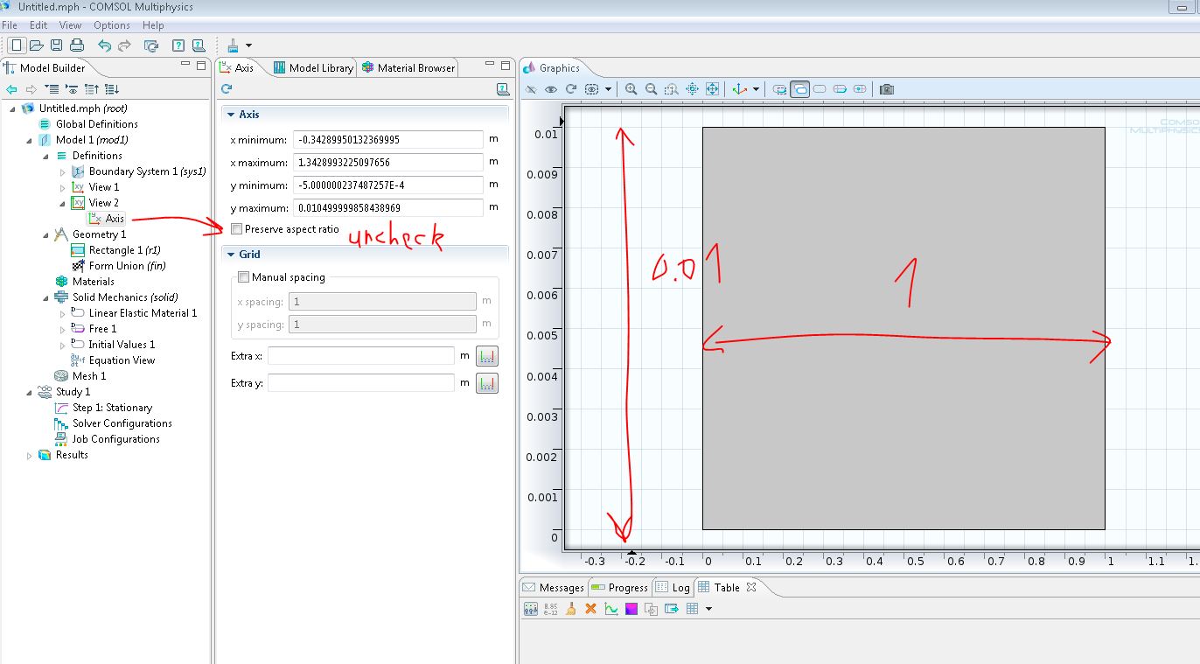Click the Extra x range button

487,357
